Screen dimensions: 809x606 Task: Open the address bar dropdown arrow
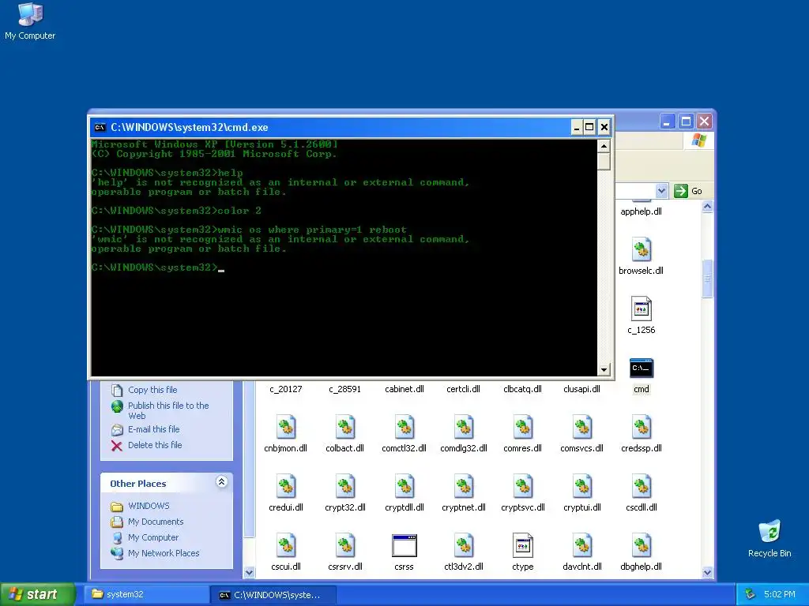[661, 191]
